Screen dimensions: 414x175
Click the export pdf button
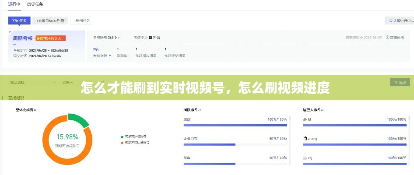400,82
